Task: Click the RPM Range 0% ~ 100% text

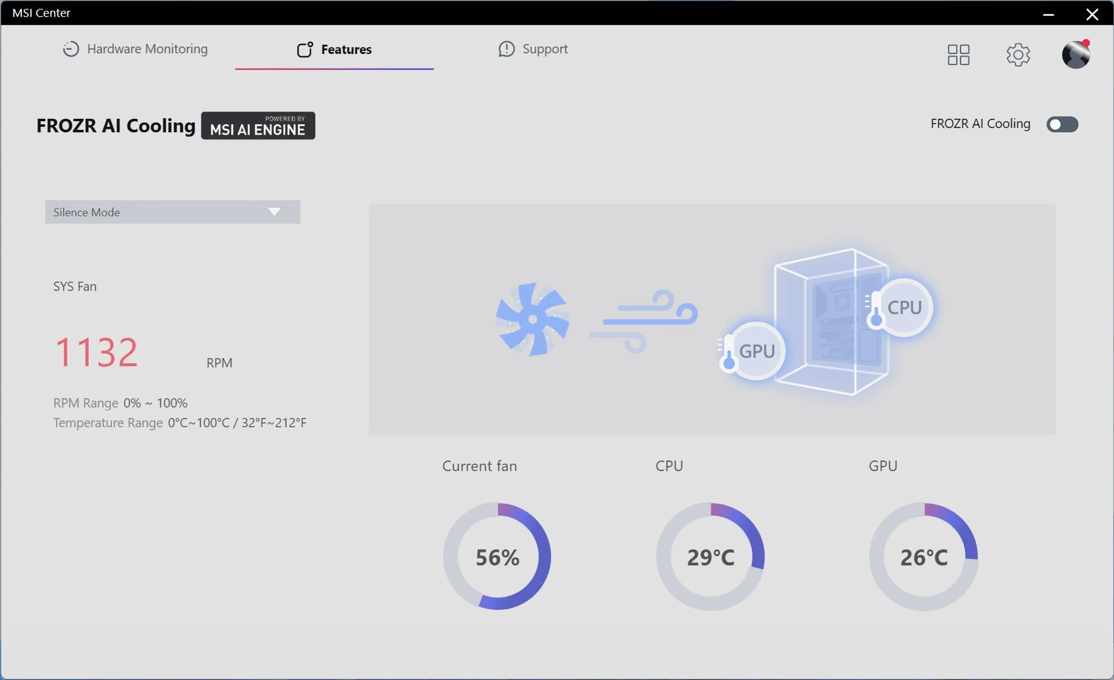Action: (120, 403)
